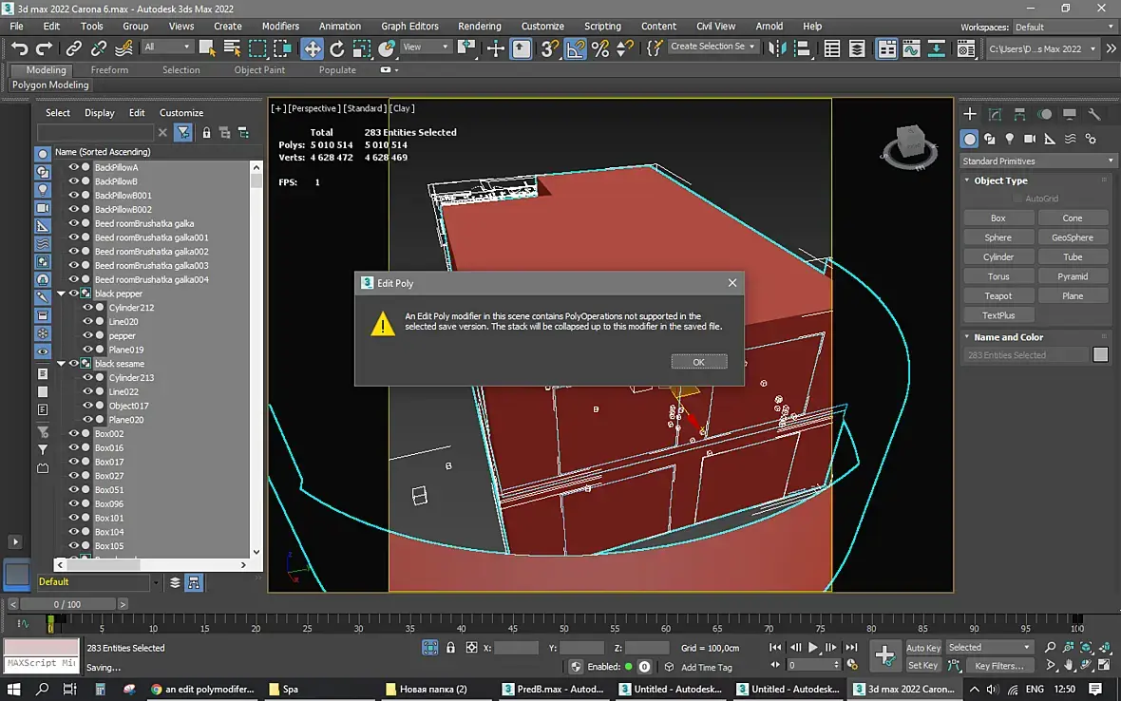
Task: Click OK in the Edit Poly warning dialog
Action: click(x=698, y=362)
